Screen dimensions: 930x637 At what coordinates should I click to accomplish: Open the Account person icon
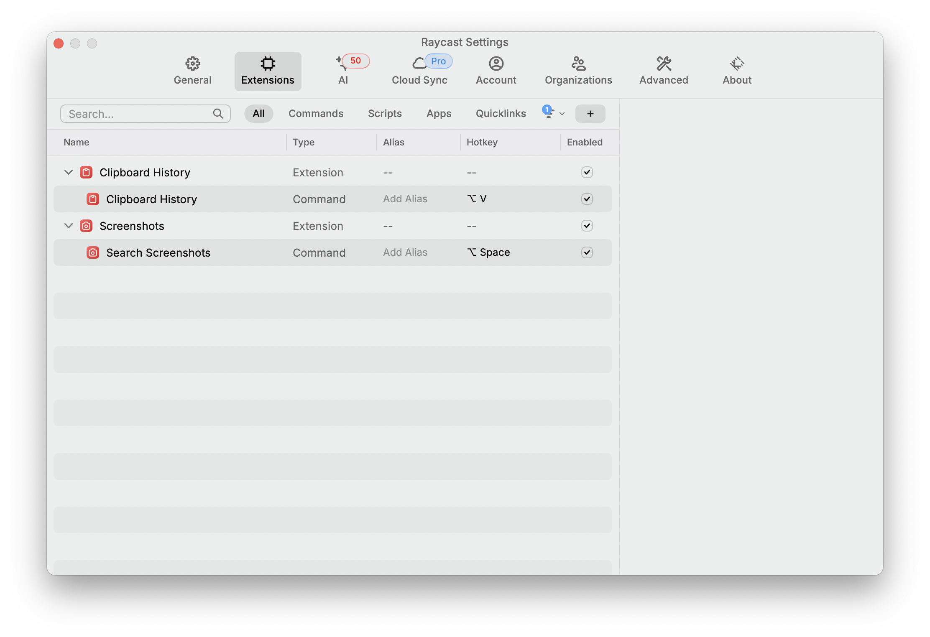tap(496, 64)
